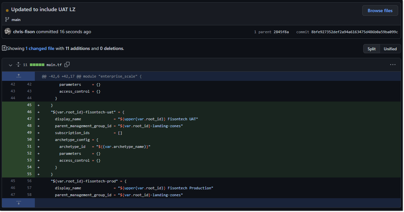
Task: Open chris-fison's profile link
Action: pyautogui.click(x=24, y=32)
